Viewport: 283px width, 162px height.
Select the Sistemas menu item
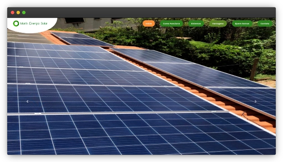[x=196, y=23]
